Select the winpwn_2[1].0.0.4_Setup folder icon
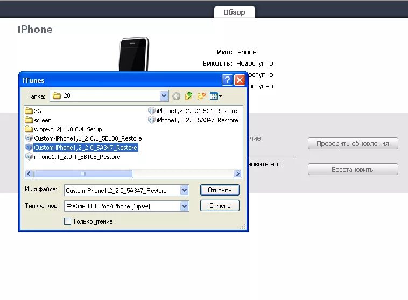The image size is (408, 300). click(x=29, y=129)
